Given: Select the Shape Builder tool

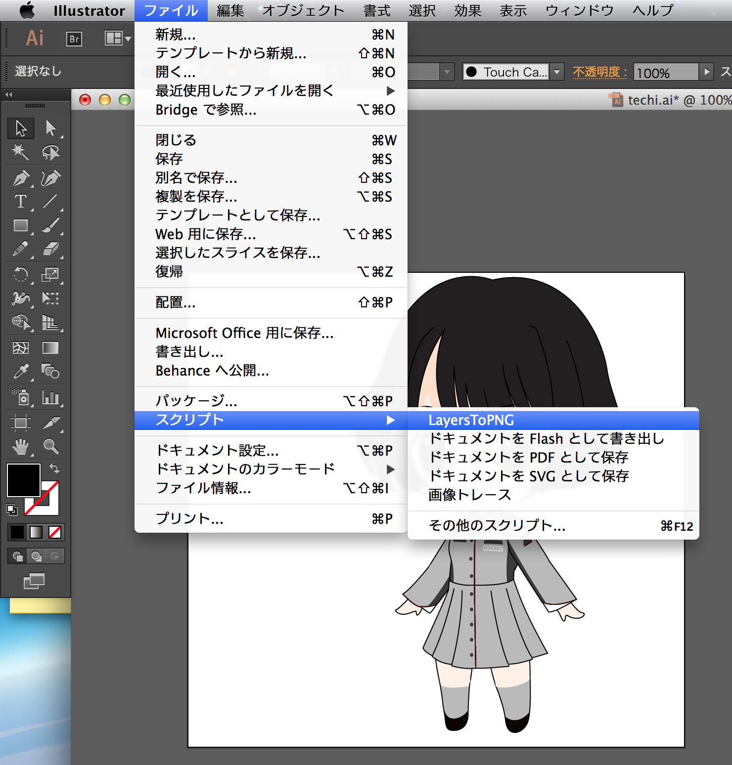Looking at the screenshot, I should (x=21, y=322).
